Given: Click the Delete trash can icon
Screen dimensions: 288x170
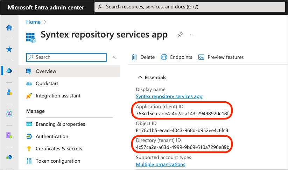Looking at the screenshot, I should (134, 57).
